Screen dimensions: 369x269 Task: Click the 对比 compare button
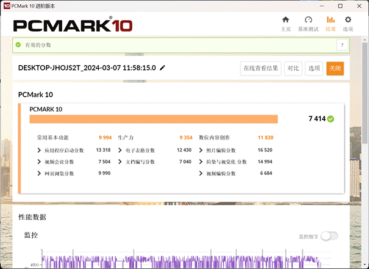[293, 68]
